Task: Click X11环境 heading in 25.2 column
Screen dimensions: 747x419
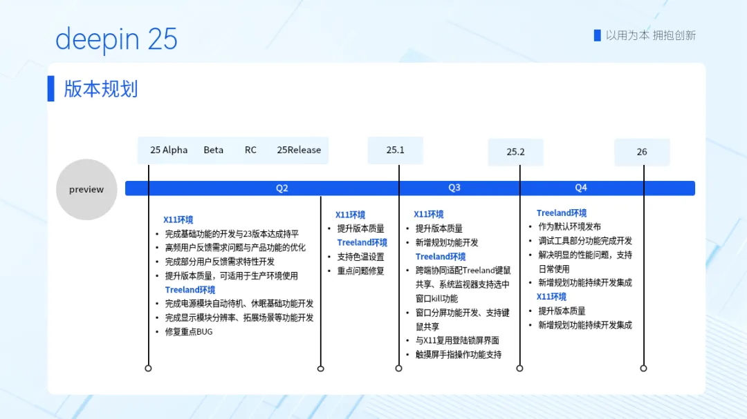Action: [x=551, y=297]
